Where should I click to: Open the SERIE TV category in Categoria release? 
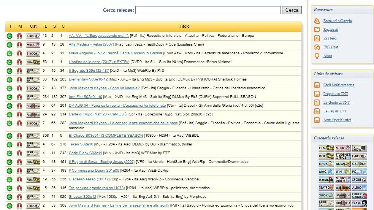326,203
